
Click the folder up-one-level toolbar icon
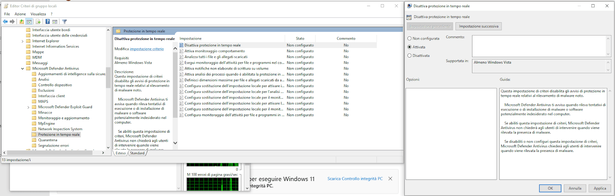[x=22, y=22]
